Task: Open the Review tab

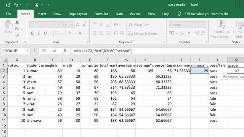Action: click(135, 14)
